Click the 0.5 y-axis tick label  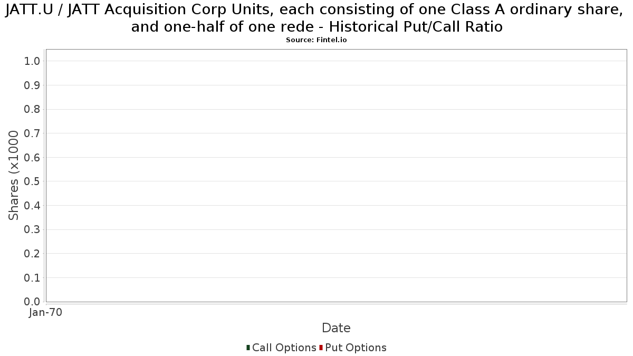(x=32, y=181)
